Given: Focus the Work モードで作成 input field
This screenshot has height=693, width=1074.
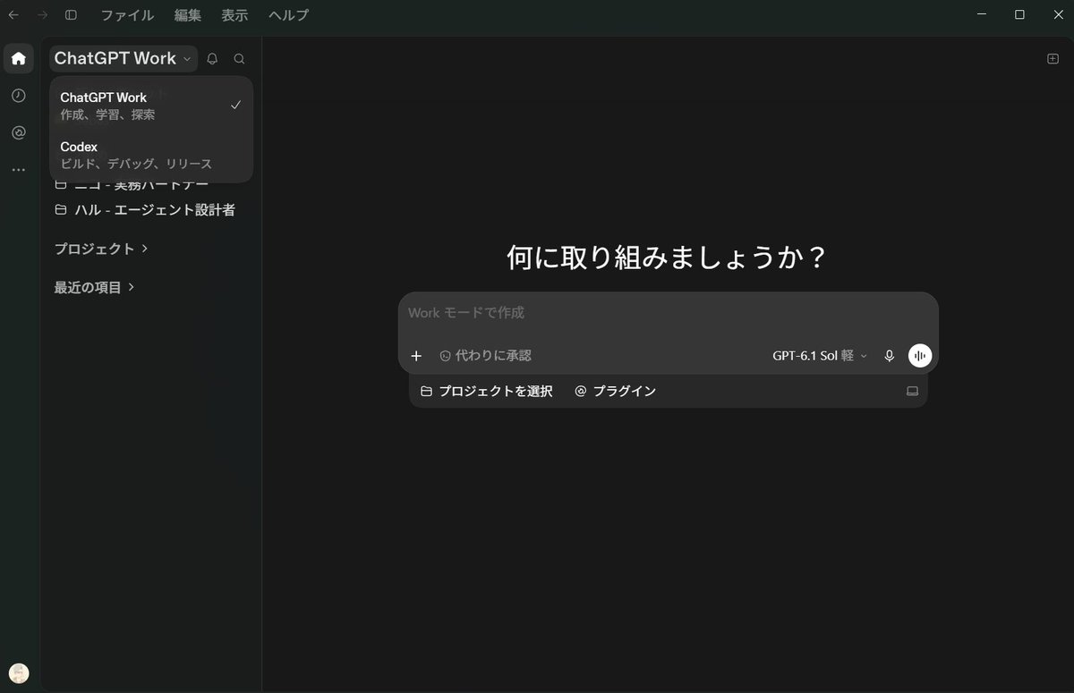Looking at the screenshot, I should pos(668,313).
